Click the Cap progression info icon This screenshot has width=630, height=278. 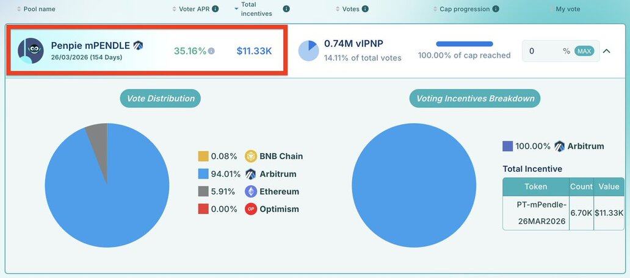pos(496,9)
